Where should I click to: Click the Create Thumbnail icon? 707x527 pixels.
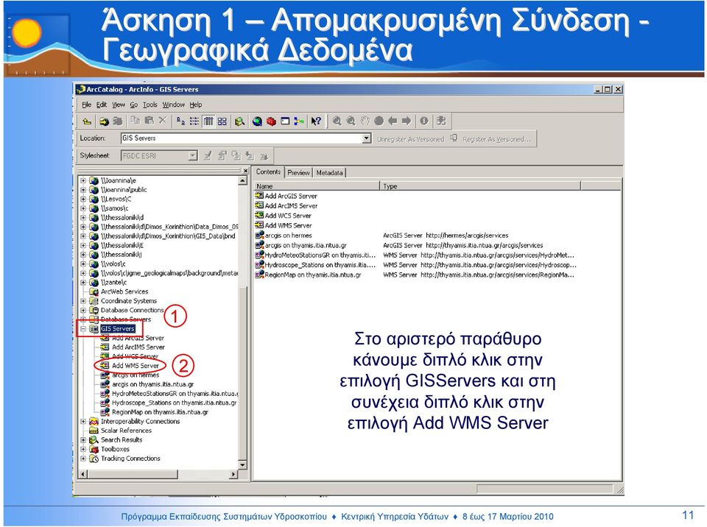(441, 121)
